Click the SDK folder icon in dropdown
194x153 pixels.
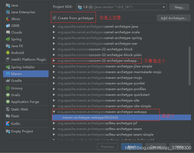pyautogui.click(x=80, y=7)
